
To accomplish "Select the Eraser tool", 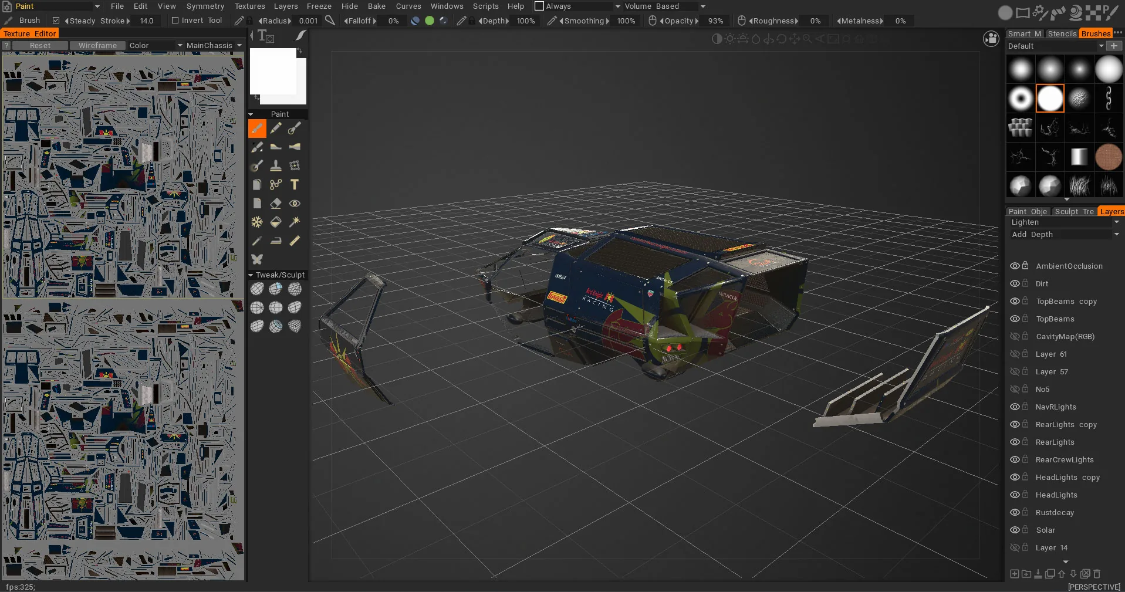I will [276, 204].
